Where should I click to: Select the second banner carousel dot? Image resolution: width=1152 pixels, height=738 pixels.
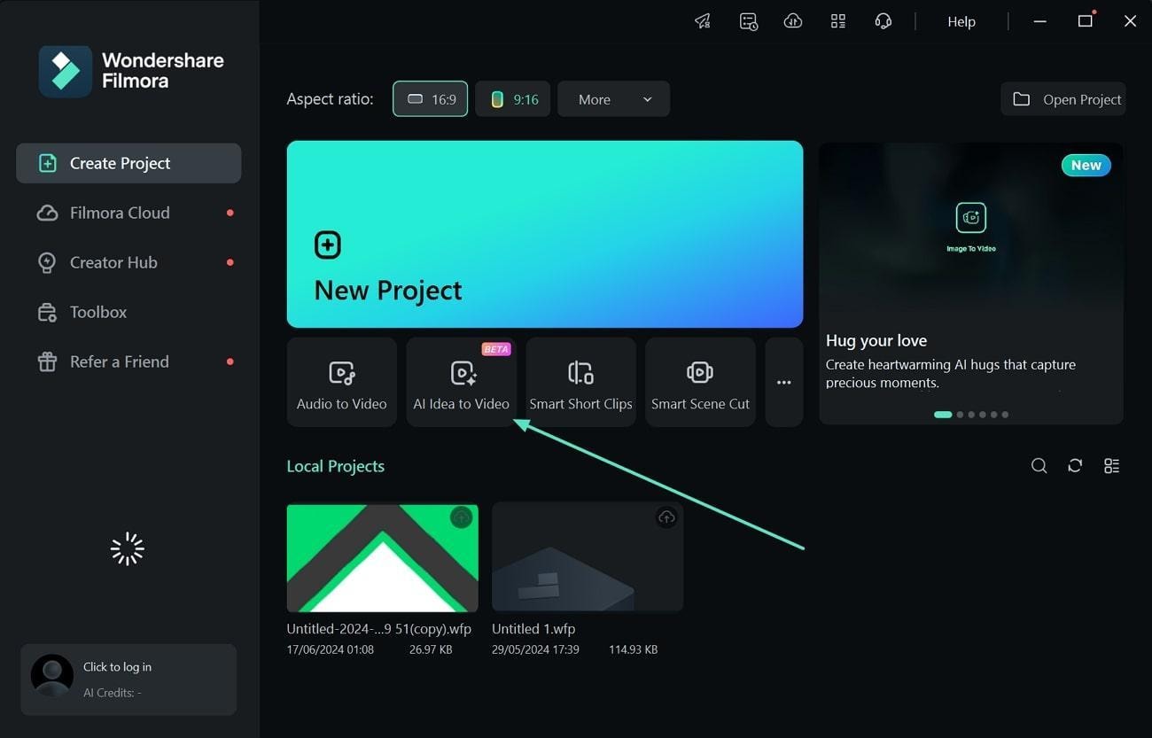tap(960, 415)
